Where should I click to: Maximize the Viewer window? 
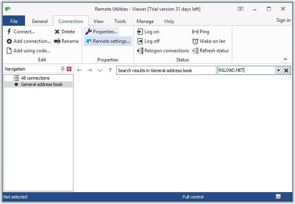(269, 9)
